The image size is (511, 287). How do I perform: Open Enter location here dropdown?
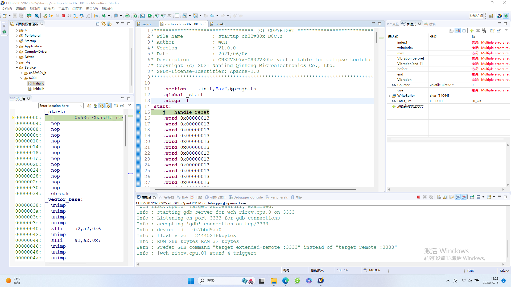click(81, 106)
